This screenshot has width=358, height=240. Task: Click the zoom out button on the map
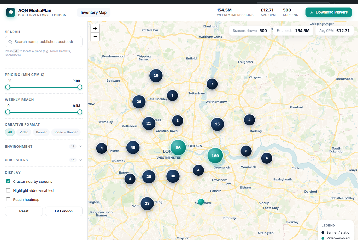pyautogui.click(x=95, y=36)
